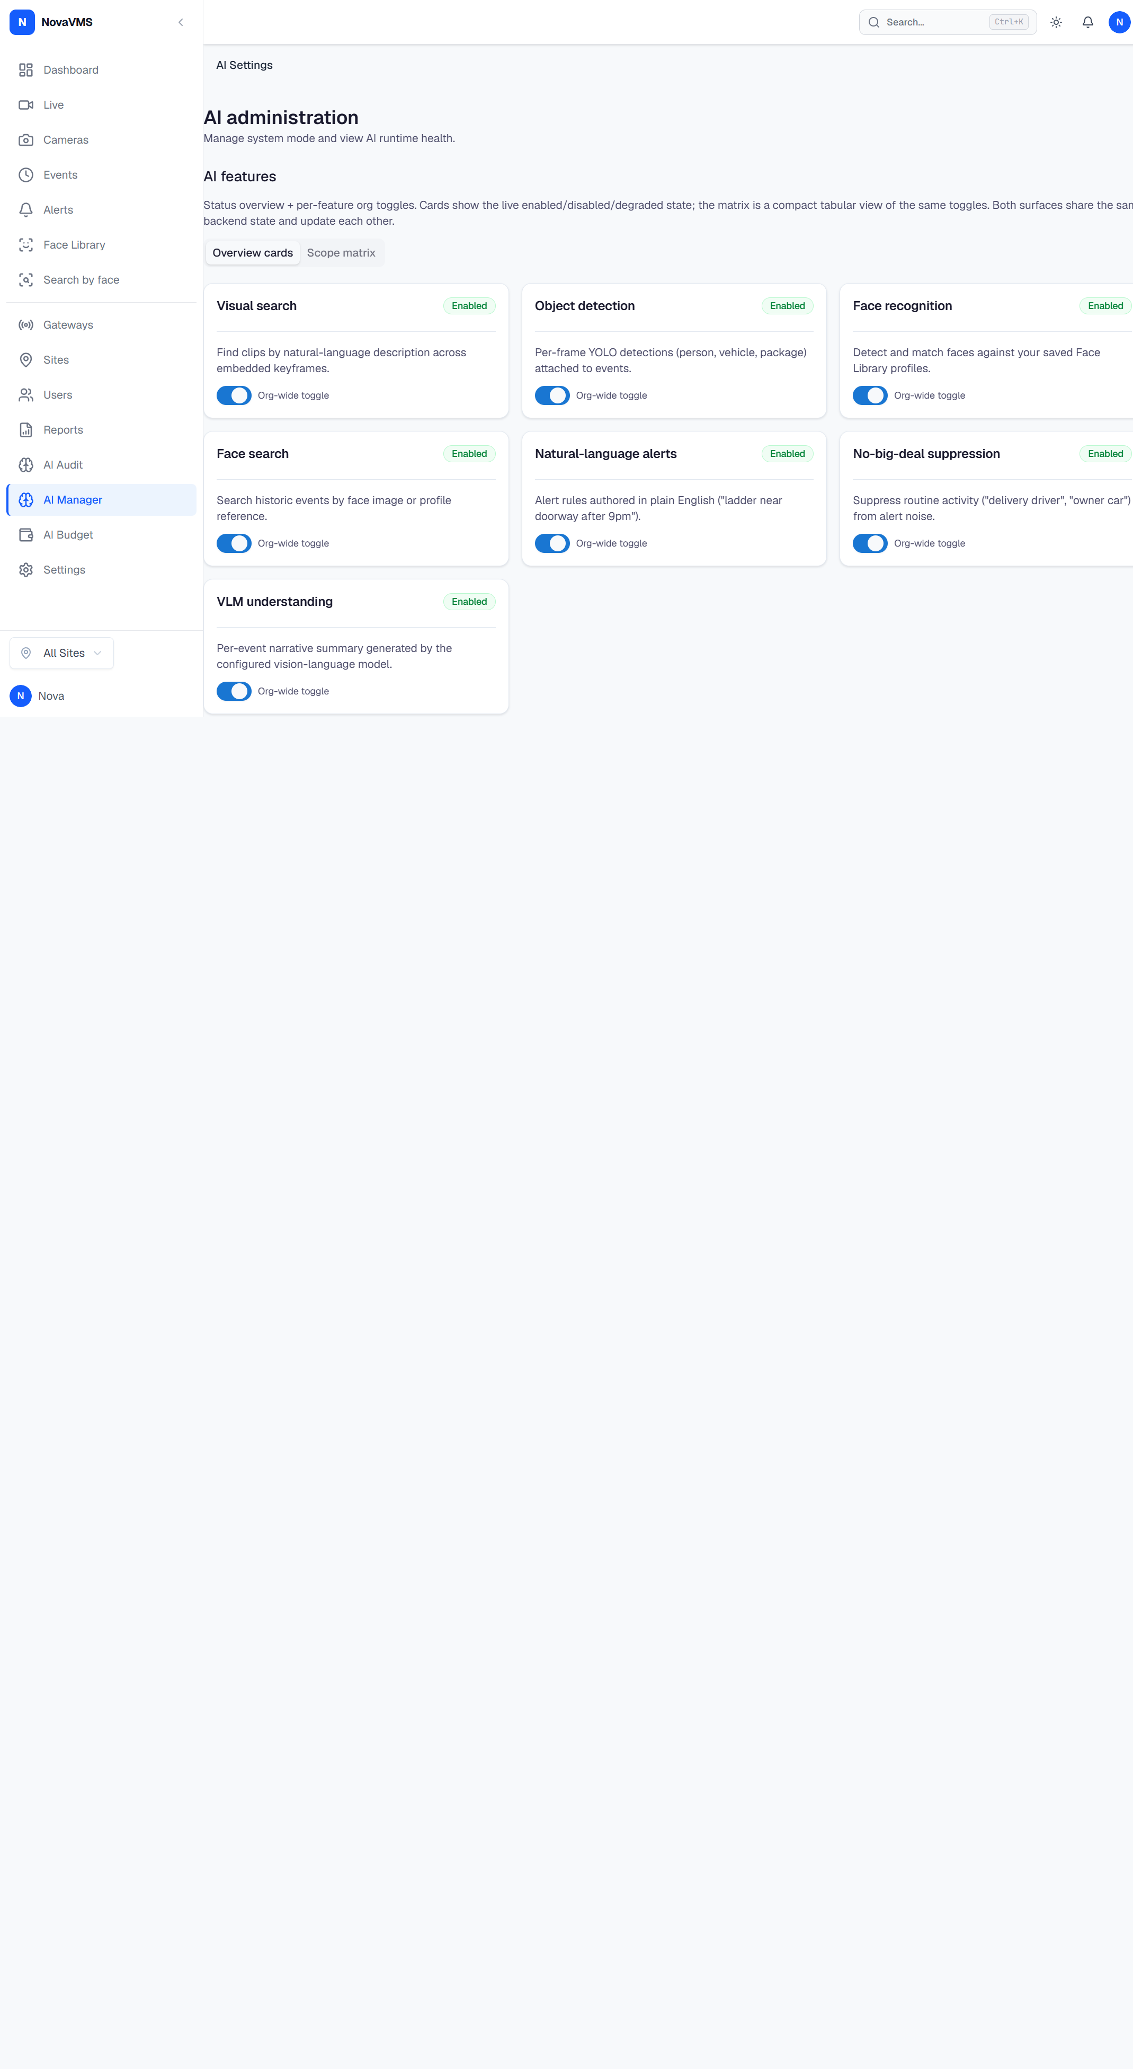The image size is (1133, 2069).
Task: Toggle Natural-language alerts org-wide switch
Action: pyautogui.click(x=552, y=544)
